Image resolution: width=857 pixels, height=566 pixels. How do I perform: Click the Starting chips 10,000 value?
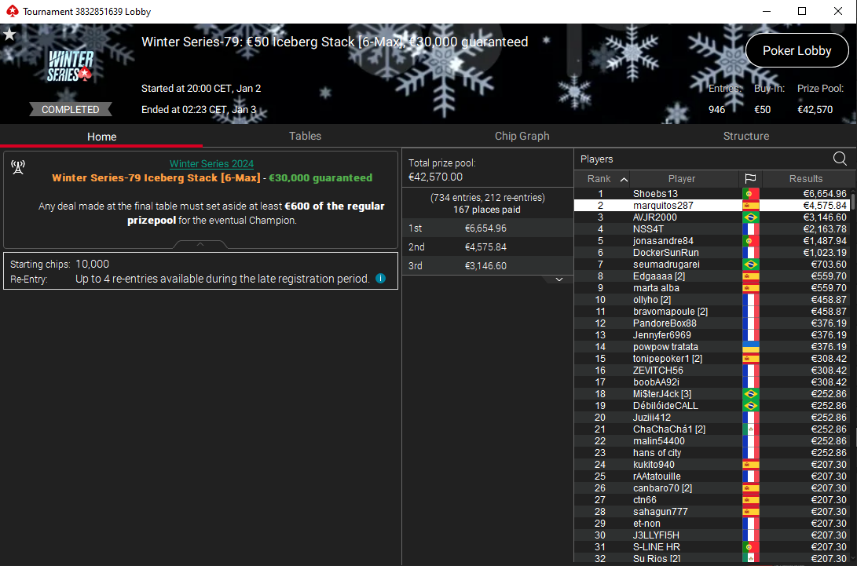click(93, 264)
